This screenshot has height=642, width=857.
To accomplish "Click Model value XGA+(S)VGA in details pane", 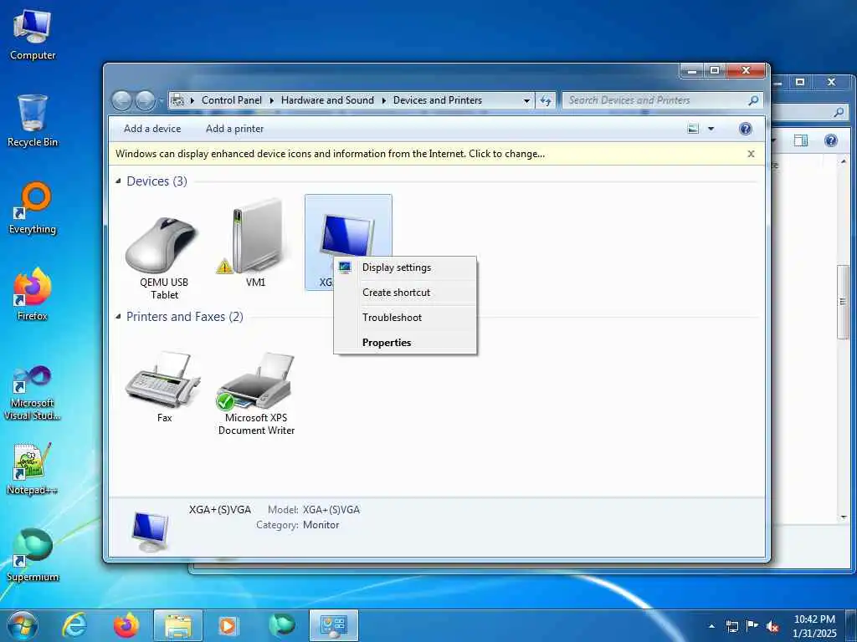I will tap(331, 510).
